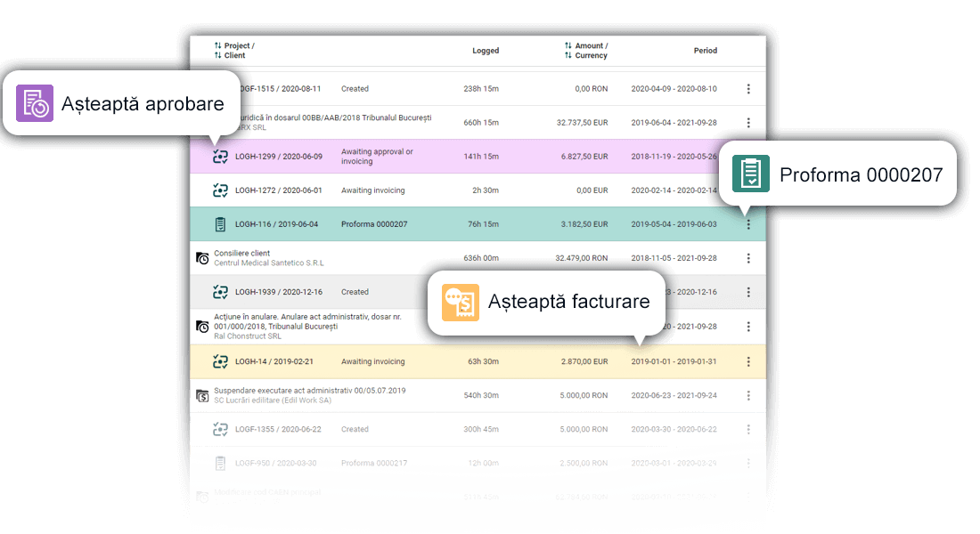980x534 pixels.
Task: Open the Consiliere client project
Action: tap(241, 253)
